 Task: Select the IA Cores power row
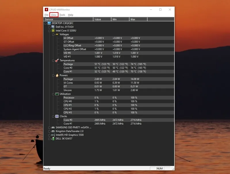click(118, 83)
